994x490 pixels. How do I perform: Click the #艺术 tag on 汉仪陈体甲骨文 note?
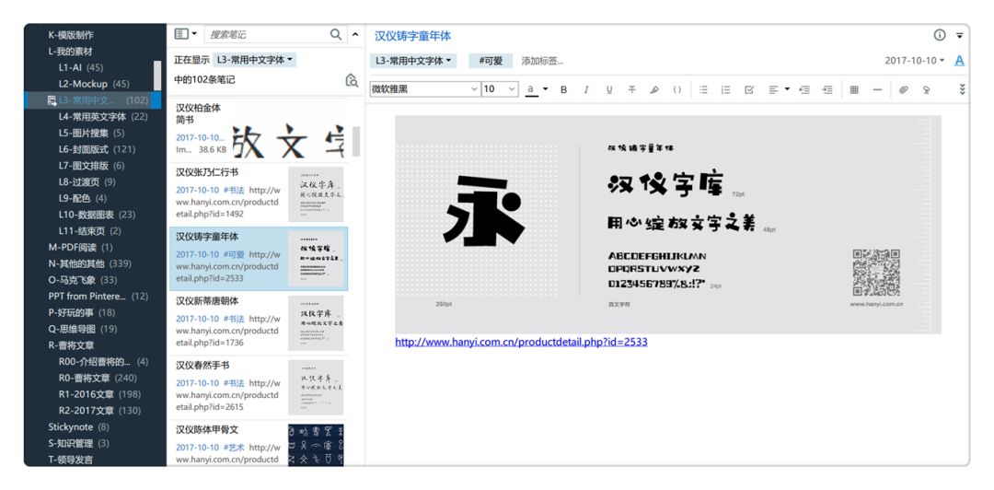coord(233,448)
